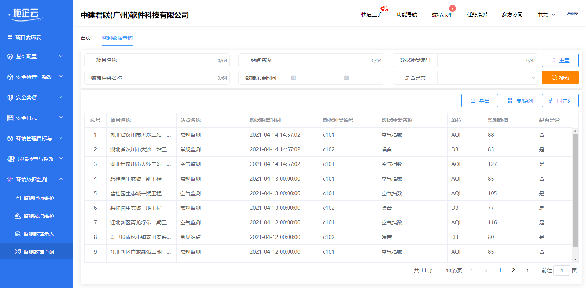The image size is (586, 288).
Task: Click the Junfy avatar icon at top right
Action: 572,14
